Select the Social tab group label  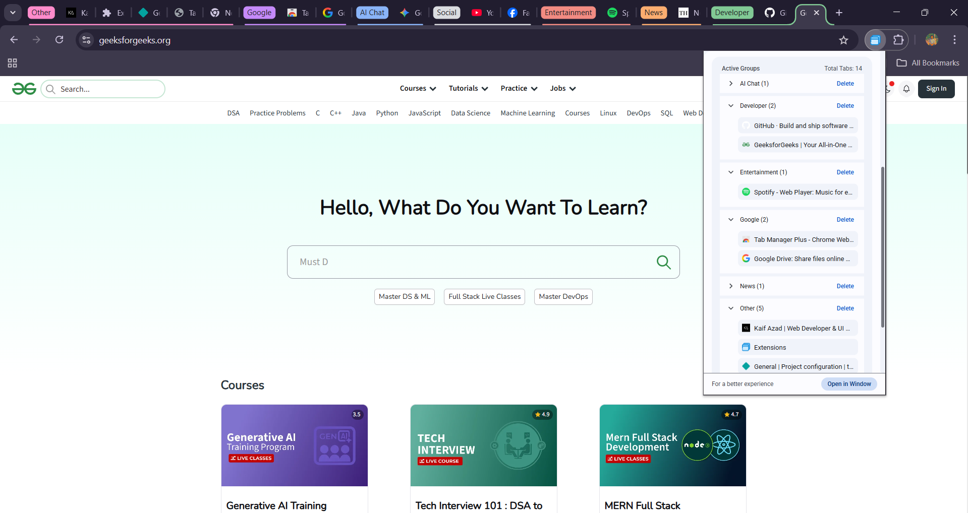click(446, 12)
